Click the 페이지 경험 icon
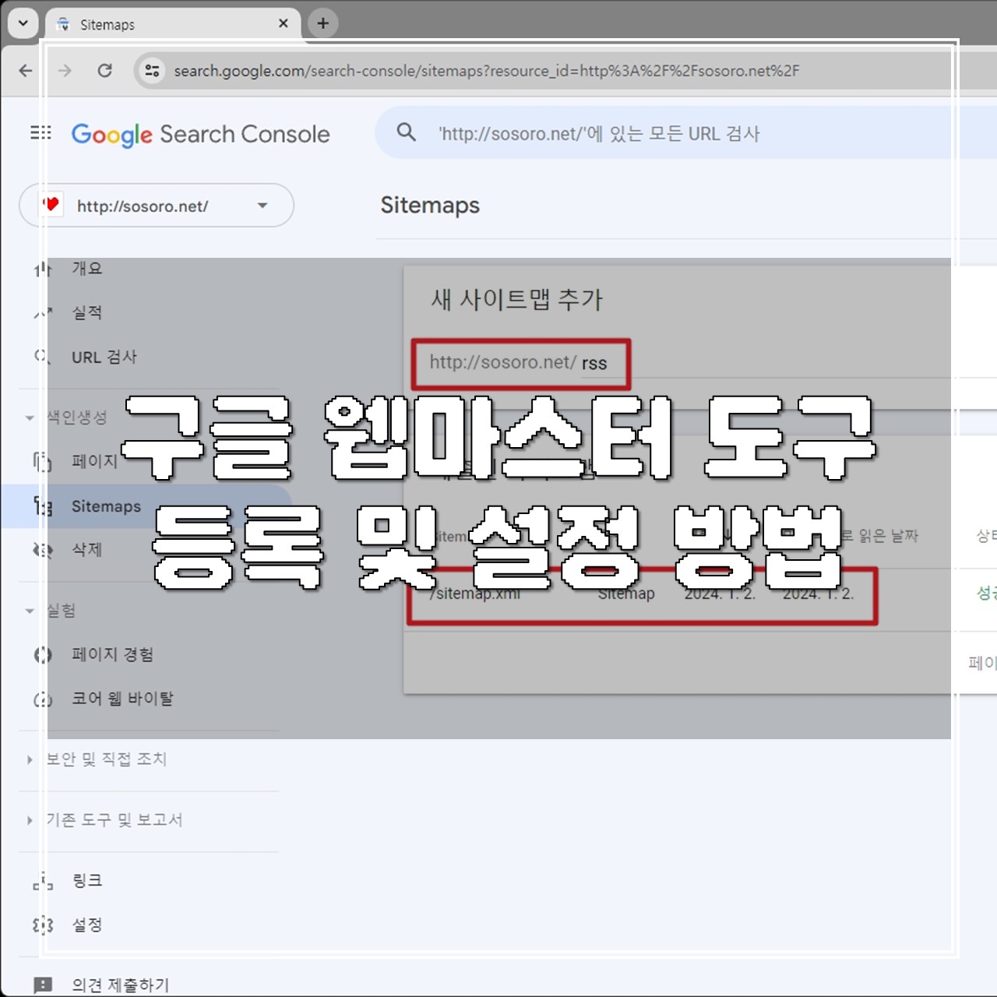 click(42, 655)
